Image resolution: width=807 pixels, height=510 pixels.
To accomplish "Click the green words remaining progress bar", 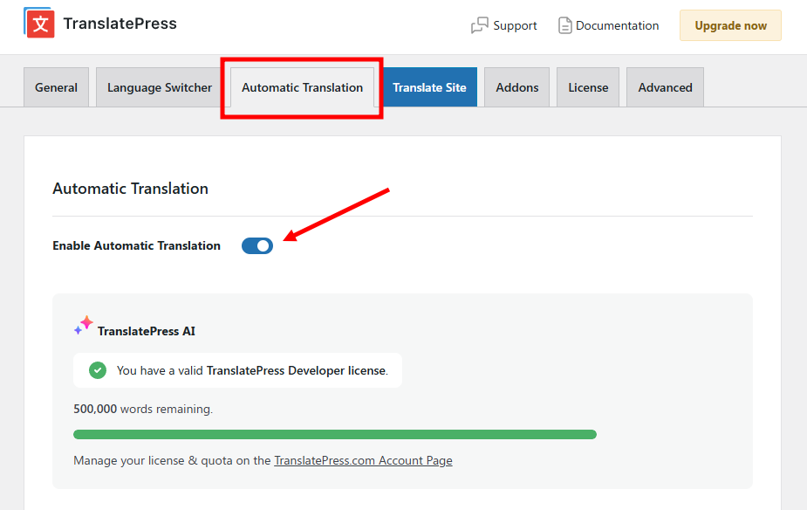I will click(x=335, y=434).
